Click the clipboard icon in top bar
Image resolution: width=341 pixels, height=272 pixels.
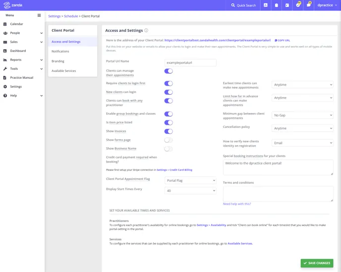tap(277, 5)
